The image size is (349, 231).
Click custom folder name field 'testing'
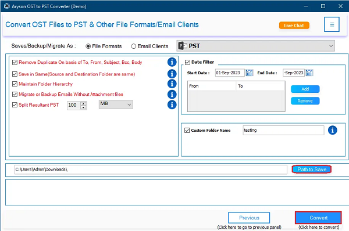[x=283, y=130]
